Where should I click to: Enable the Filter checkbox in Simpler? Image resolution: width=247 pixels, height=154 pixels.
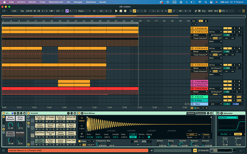pos(80,141)
